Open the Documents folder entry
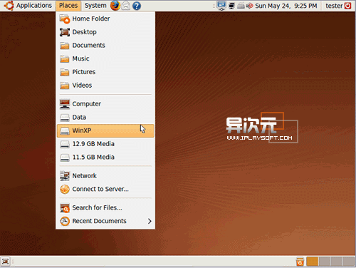Viewport: 356px width, 268px height. tap(105, 45)
